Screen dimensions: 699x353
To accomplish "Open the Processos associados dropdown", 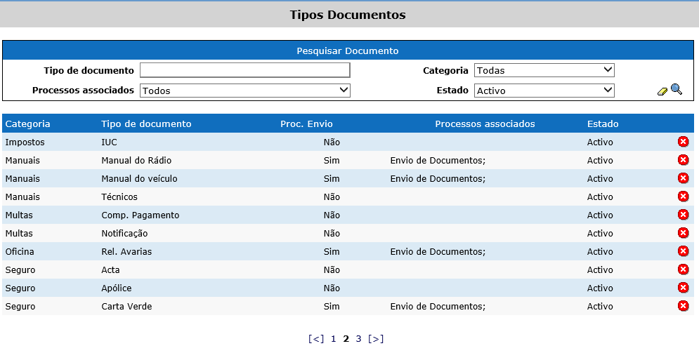I will tap(244, 91).
